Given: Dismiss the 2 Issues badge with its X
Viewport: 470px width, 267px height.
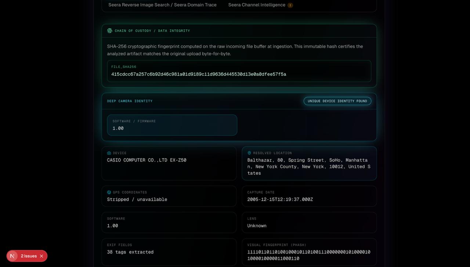Looking at the screenshot, I should pos(41,256).
